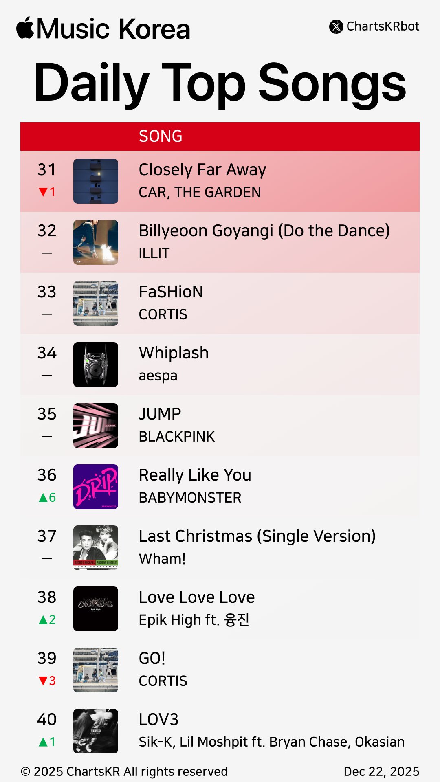Select the LOV3 album artwork
Image resolution: width=440 pixels, height=782 pixels.
pyautogui.click(x=96, y=731)
